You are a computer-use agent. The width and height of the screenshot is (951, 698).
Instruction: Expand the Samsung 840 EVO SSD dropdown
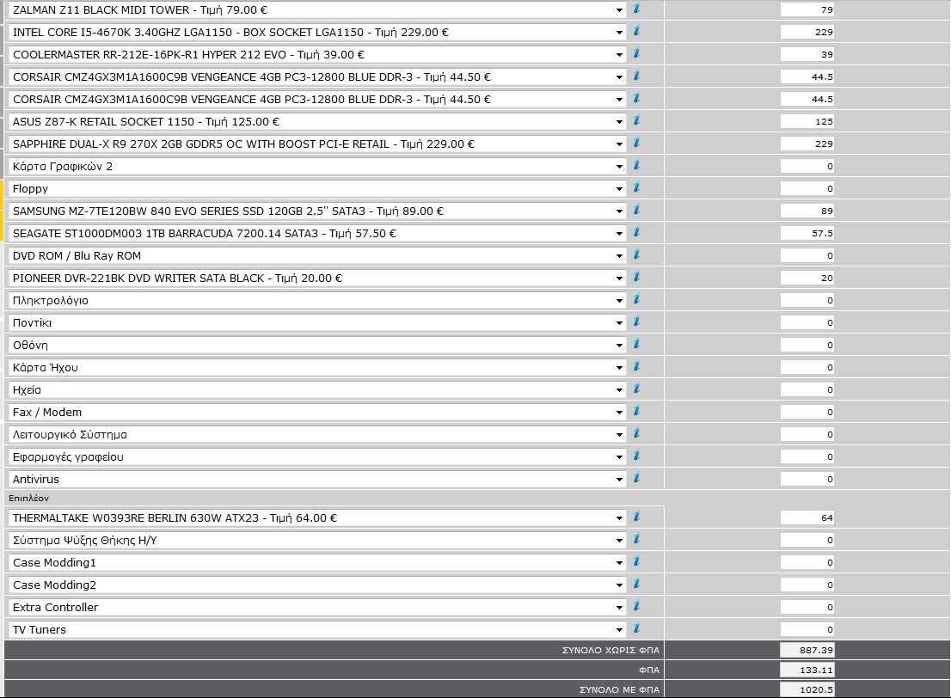tap(316, 211)
